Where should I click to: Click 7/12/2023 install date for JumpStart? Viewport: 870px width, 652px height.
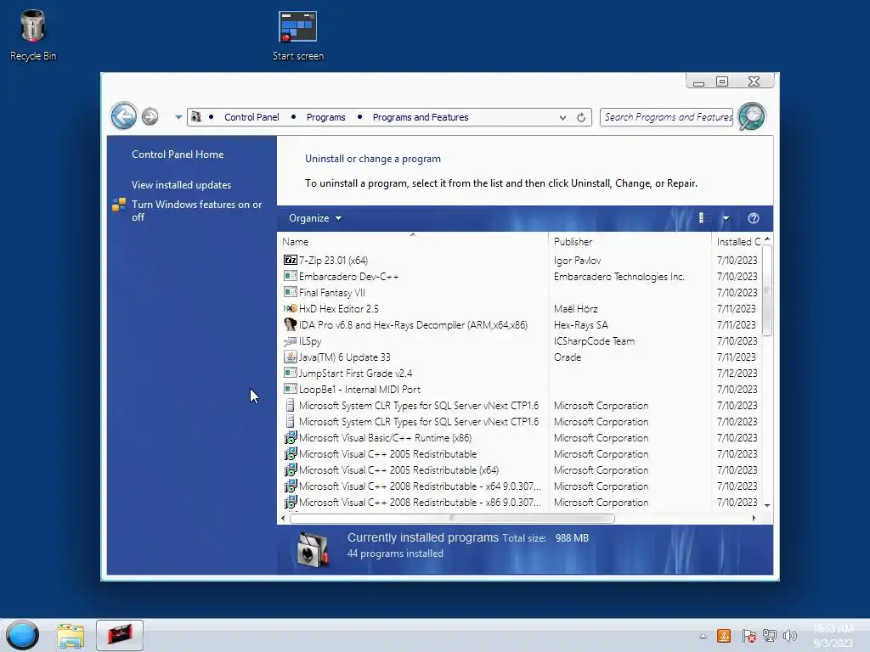point(737,374)
